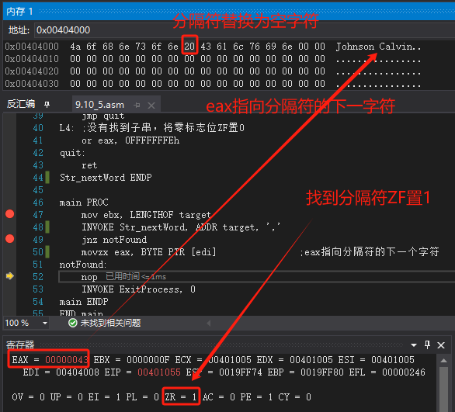
Task: Click the memory address input field
Action: tap(245, 30)
